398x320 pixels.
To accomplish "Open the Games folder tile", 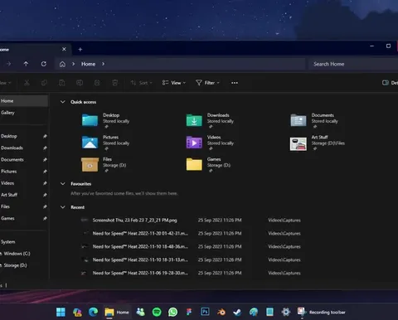I will point(208,165).
